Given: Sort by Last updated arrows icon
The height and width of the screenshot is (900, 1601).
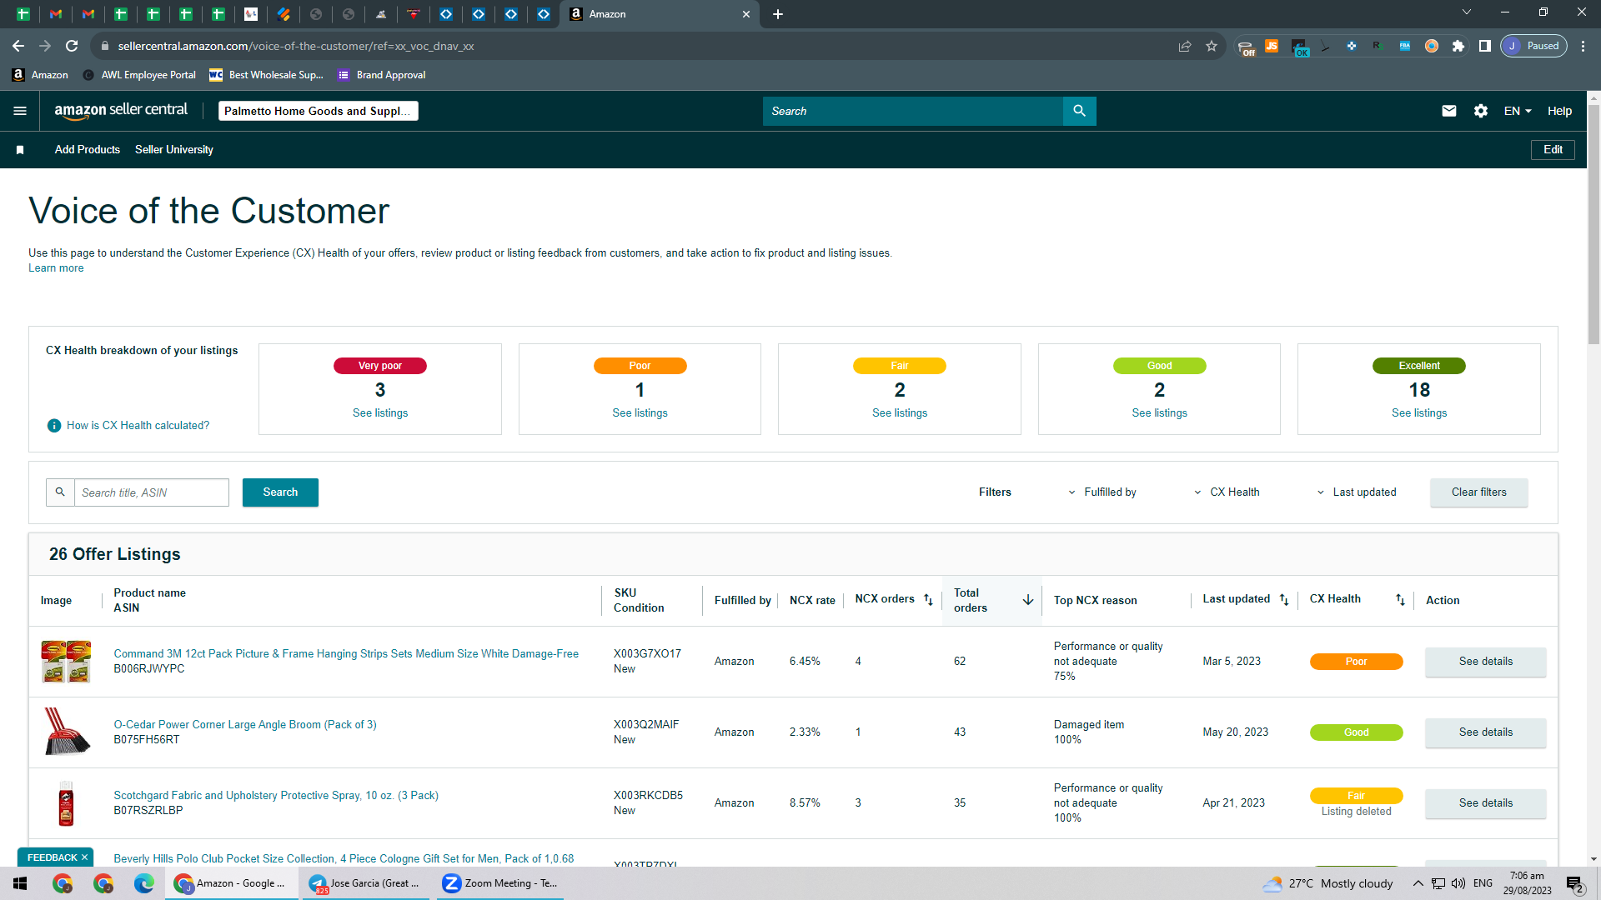Looking at the screenshot, I should [1284, 600].
